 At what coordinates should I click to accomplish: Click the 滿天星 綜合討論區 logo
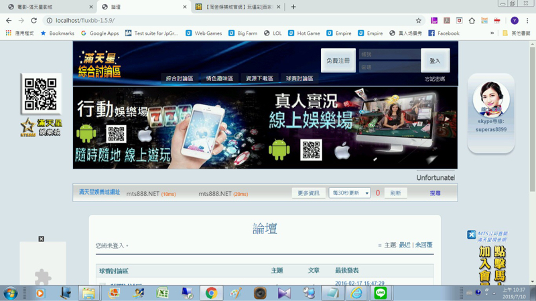(x=99, y=64)
